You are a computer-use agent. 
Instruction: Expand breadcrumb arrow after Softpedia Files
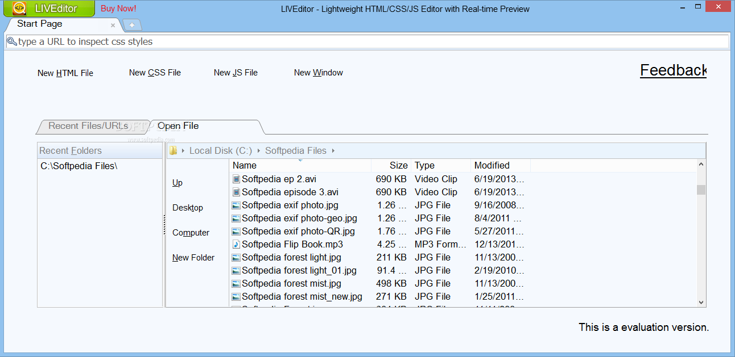333,150
